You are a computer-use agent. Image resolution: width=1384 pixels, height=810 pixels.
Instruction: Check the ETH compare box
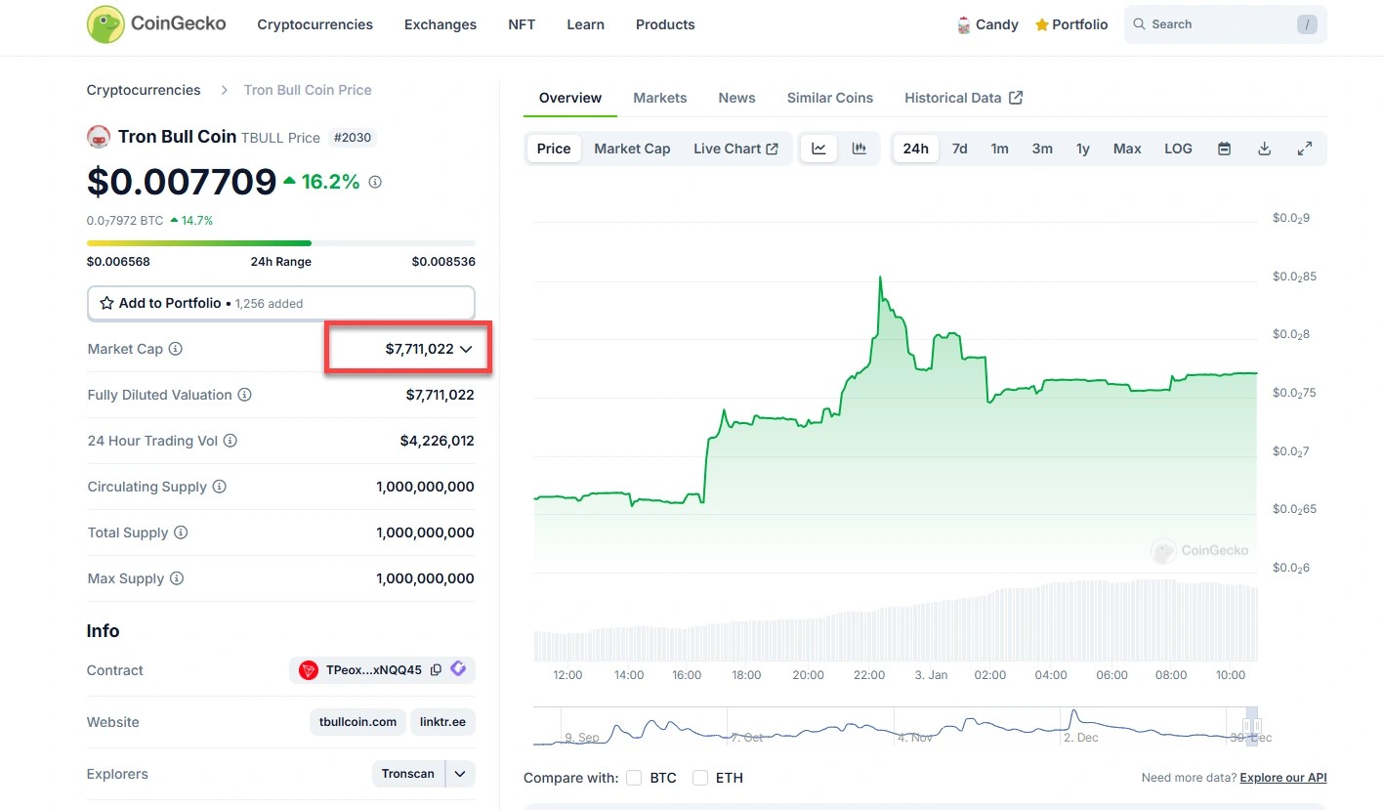[x=700, y=778]
